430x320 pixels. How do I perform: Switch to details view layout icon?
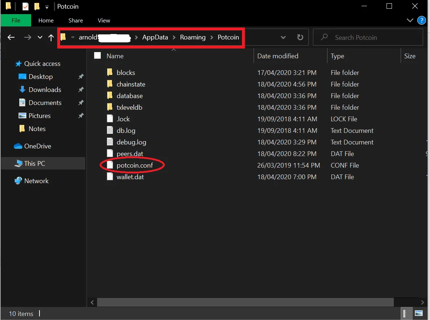click(x=406, y=314)
